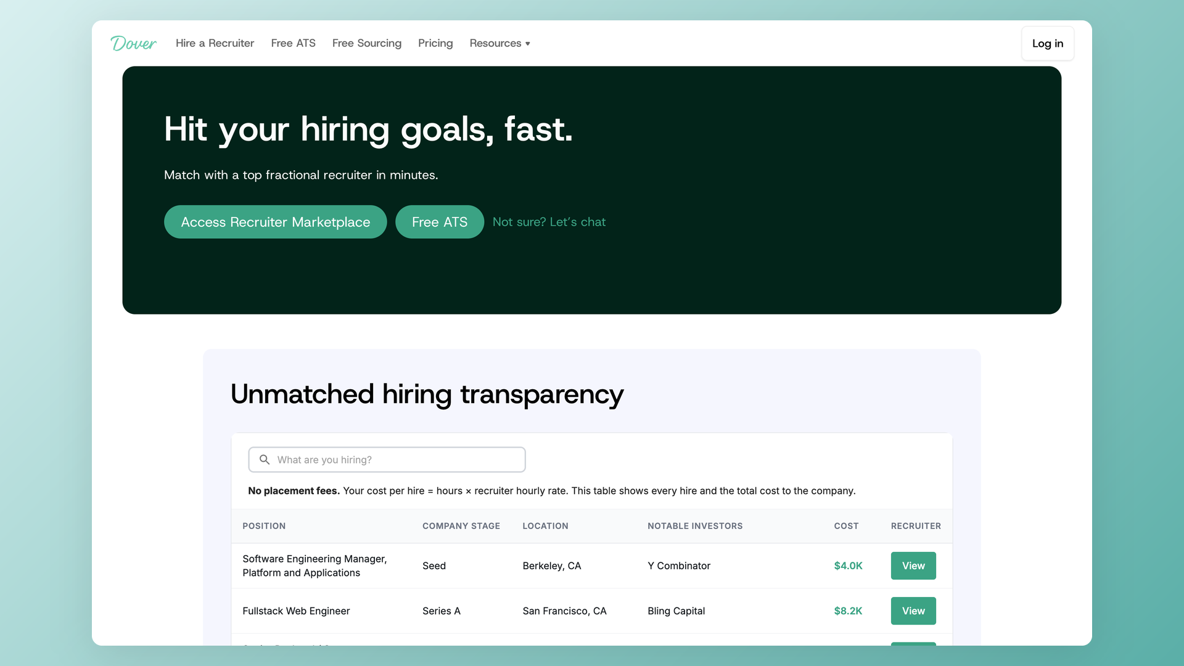
Task: Click the Notable Investors column header
Action: (x=695, y=526)
